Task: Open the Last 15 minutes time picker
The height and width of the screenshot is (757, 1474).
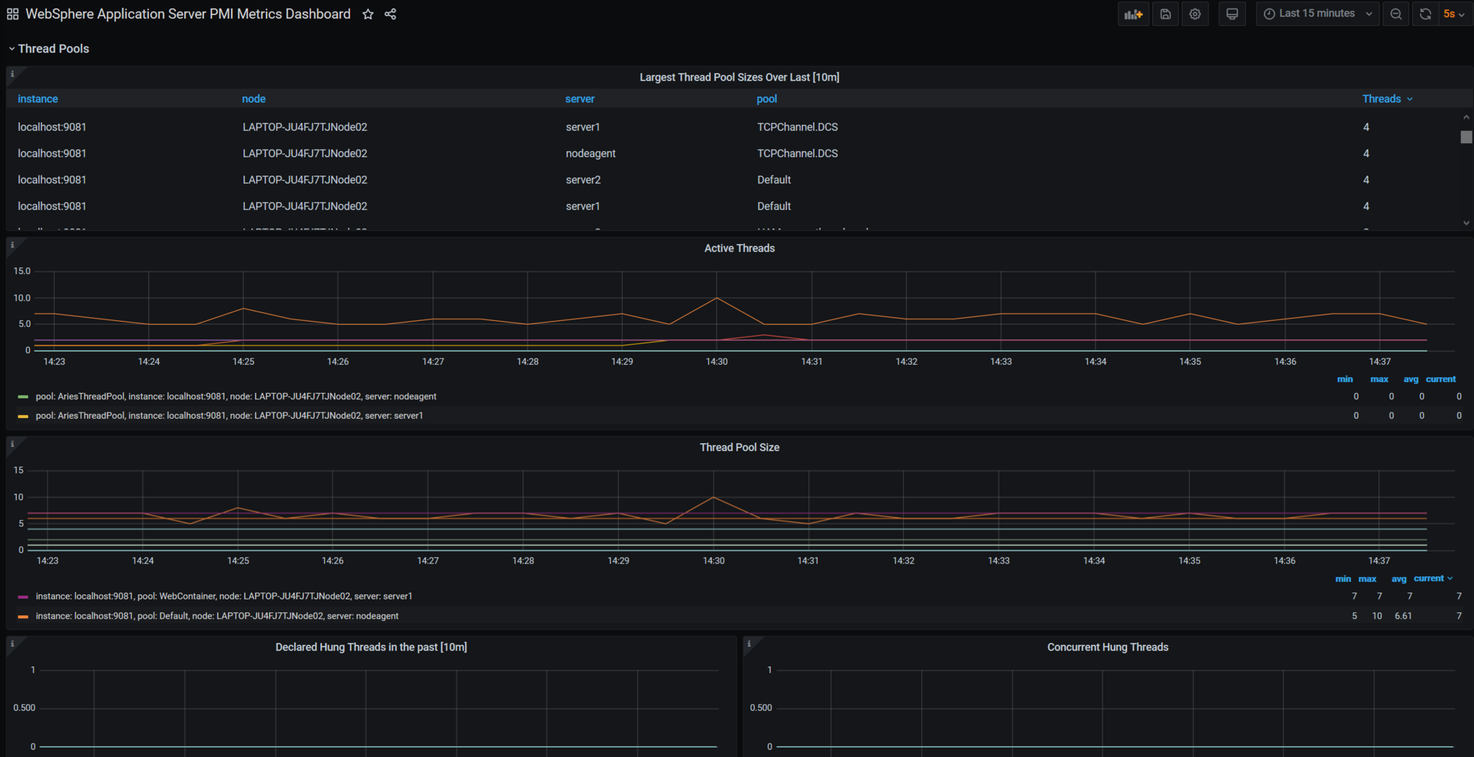Action: (x=1317, y=14)
